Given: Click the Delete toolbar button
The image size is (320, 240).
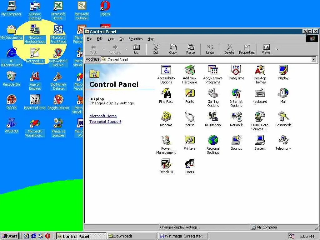Looking at the screenshot, I should tap(229, 49).
